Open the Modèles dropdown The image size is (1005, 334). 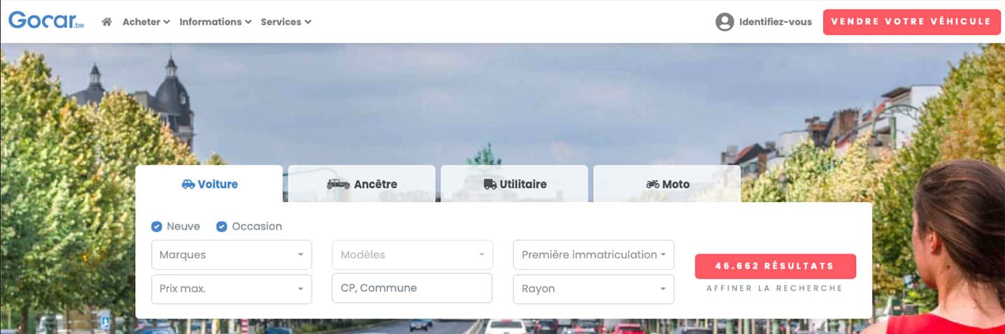413,255
